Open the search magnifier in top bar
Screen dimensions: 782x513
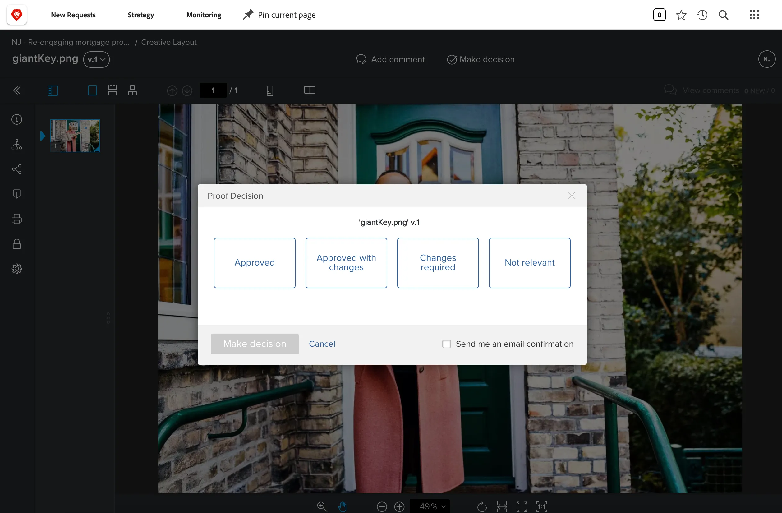click(723, 15)
